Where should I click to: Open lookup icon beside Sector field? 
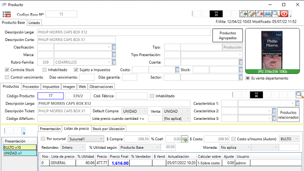pyautogui.click(x=241, y=77)
